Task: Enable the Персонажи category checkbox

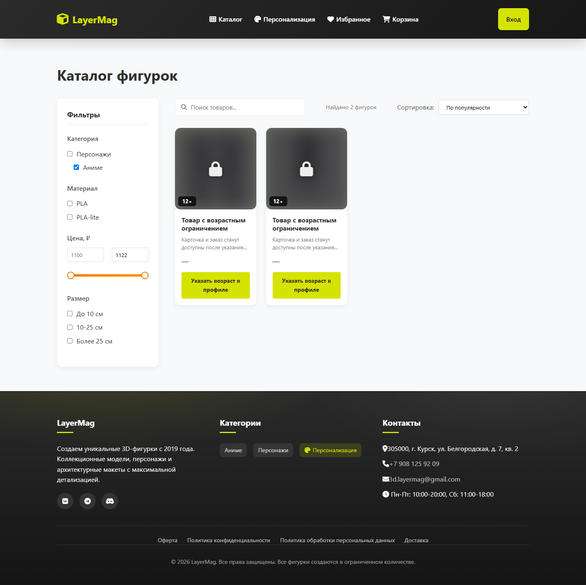Action: [70, 154]
